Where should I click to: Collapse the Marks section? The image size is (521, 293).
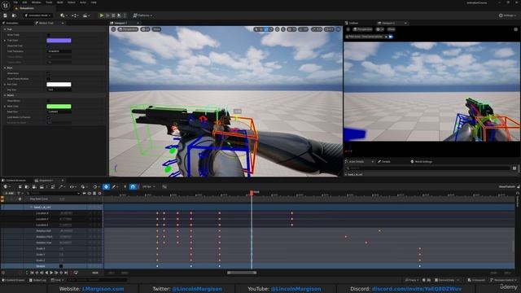(5, 95)
